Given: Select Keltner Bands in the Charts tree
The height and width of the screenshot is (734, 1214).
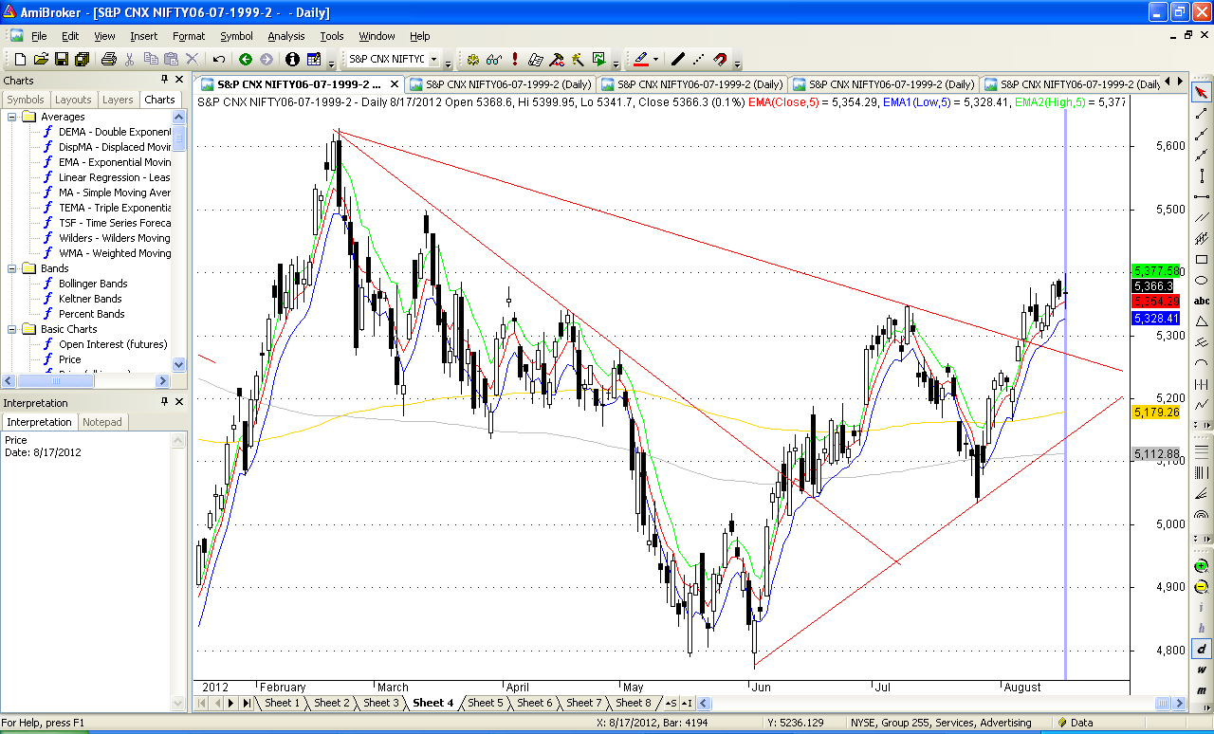Looking at the screenshot, I should 90,299.
